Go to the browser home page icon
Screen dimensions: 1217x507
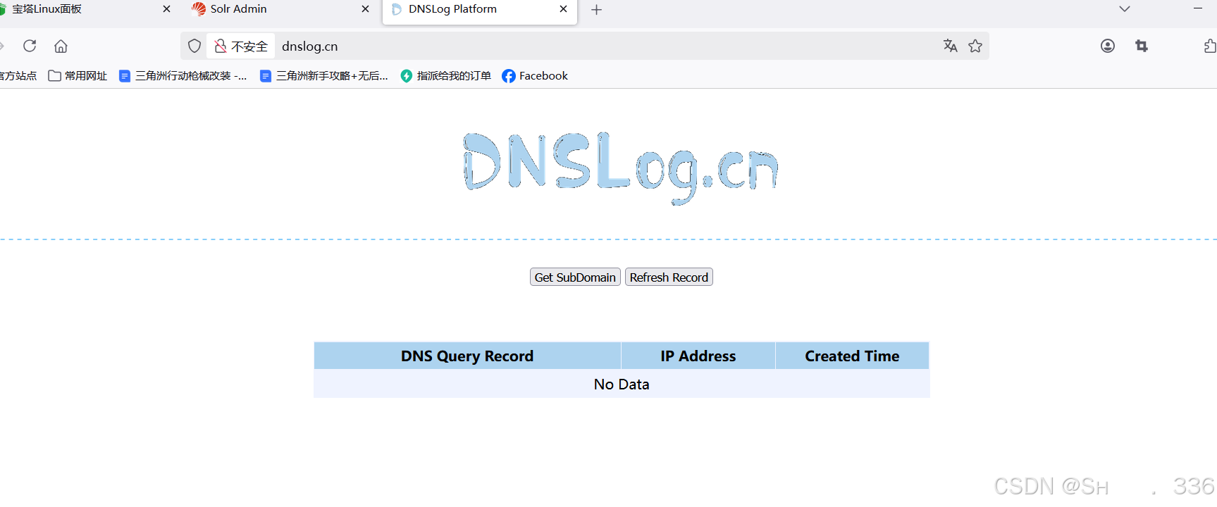pos(61,46)
